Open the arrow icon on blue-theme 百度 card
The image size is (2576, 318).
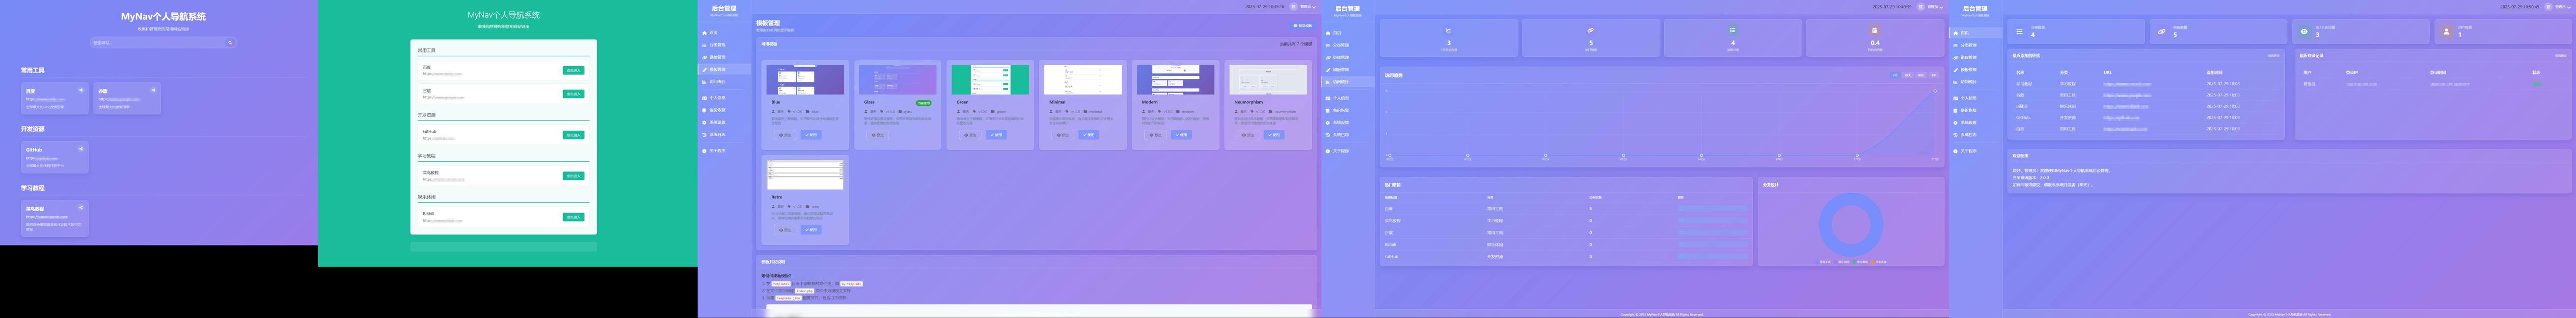[x=81, y=90]
